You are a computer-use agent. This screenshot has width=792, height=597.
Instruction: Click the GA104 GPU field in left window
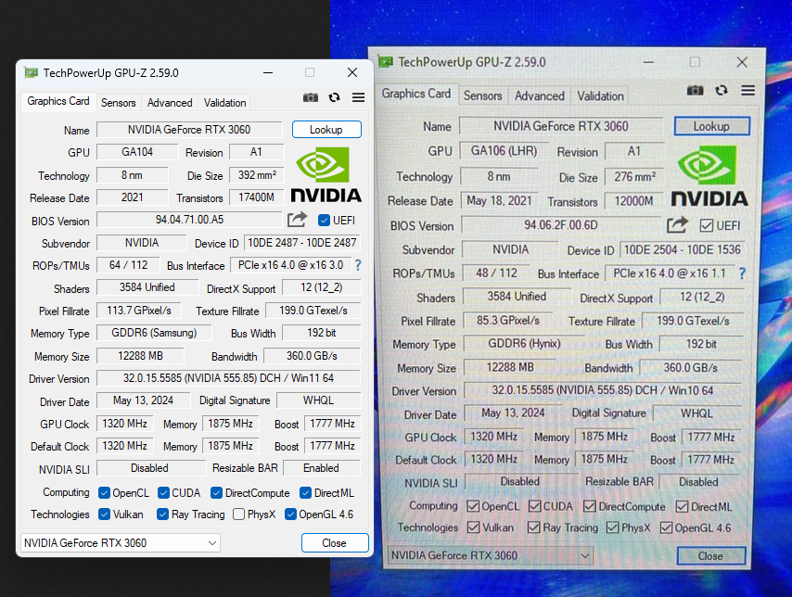click(137, 152)
